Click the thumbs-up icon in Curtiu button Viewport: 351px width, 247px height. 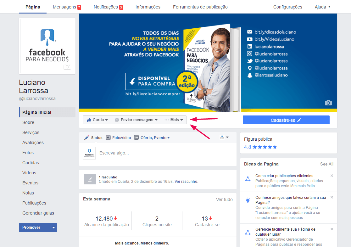[x=89, y=120]
